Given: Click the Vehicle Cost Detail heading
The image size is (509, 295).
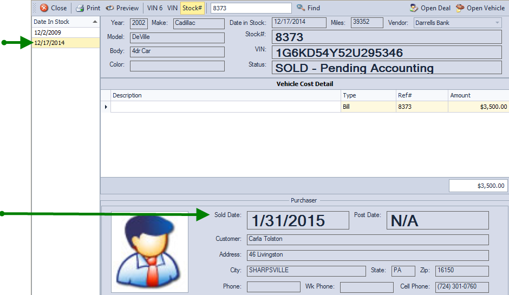Looking at the screenshot, I should pyautogui.click(x=304, y=84).
